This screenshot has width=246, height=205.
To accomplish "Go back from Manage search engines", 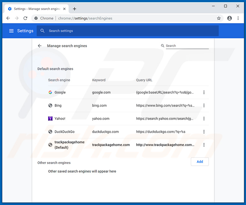I will pos(40,46).
